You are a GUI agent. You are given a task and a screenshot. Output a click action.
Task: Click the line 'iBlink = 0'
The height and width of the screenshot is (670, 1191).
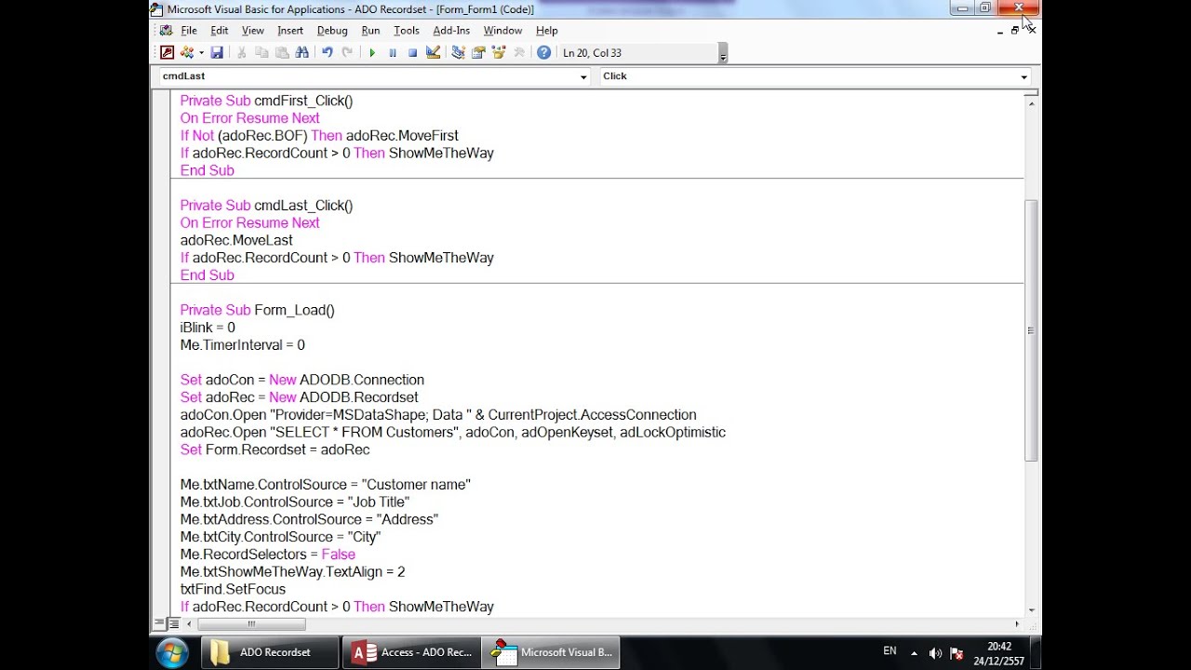point(207,328)
